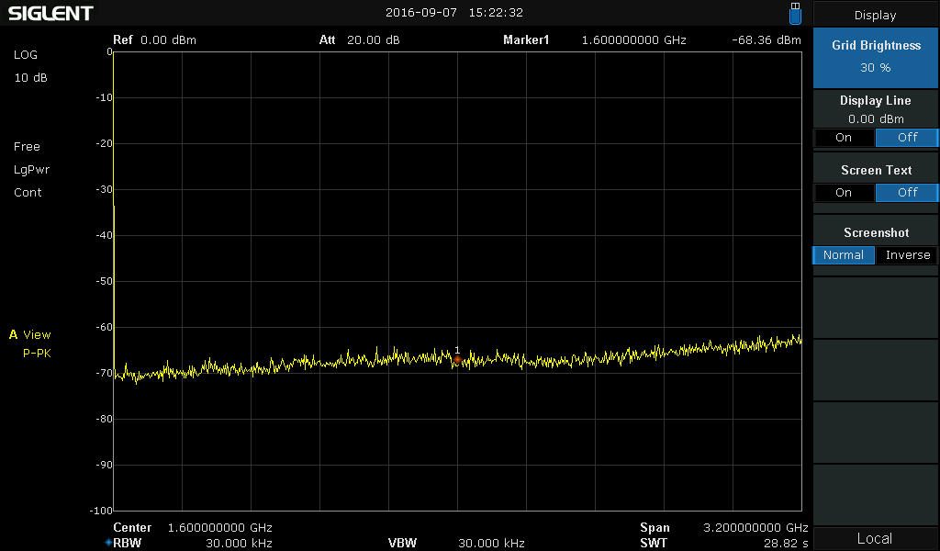Select the Span 3.2 GHz value

coord(755,528)
